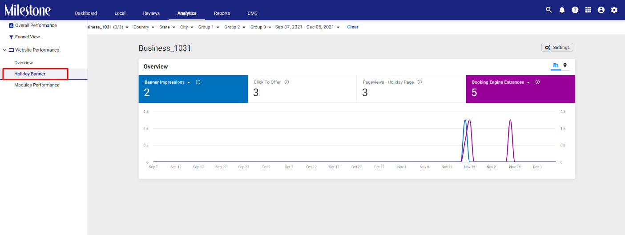
Task: Open the Group 1 filter dropdown
Action: [209, 27]
